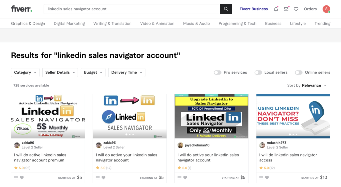Toggle Pro services switch
The height and width of the screenshot is (187, 341).
[217, 72]
